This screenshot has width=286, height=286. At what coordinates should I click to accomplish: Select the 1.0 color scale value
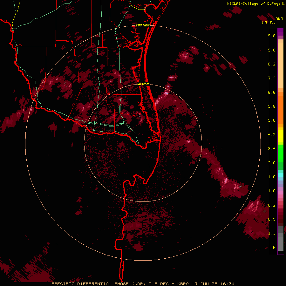(272, 191)
